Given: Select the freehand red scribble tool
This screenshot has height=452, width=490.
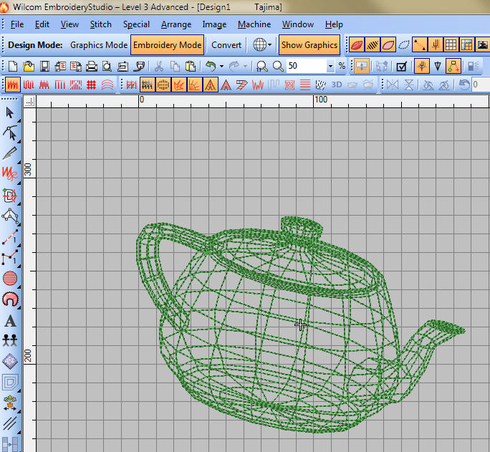Looking at the screenshot, I should 10,173.
